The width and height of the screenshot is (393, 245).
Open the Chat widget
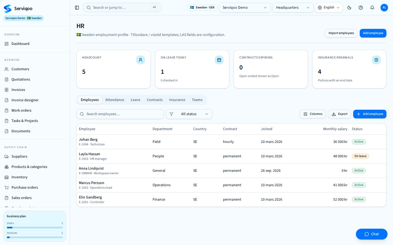[372, 234]
